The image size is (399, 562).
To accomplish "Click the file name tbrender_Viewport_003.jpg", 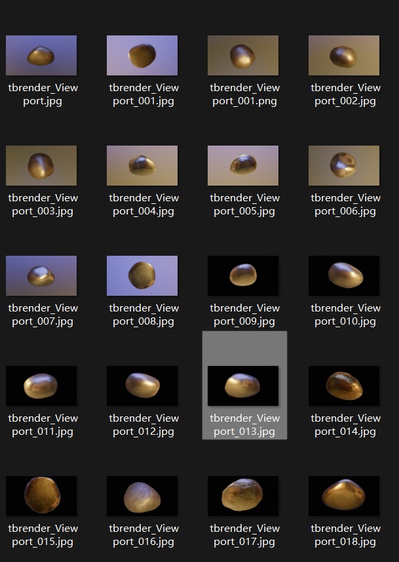I will (x=43, y=205).
